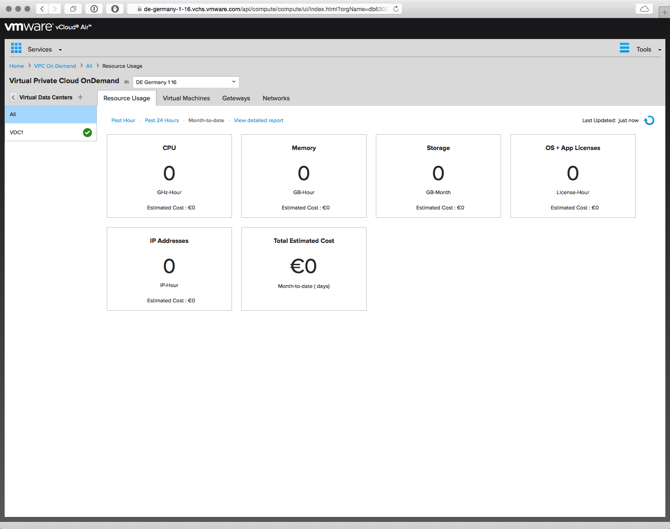Go to the Networks tab
The height and width of the screenshot is (529, 670).
[x=276, y=98]
